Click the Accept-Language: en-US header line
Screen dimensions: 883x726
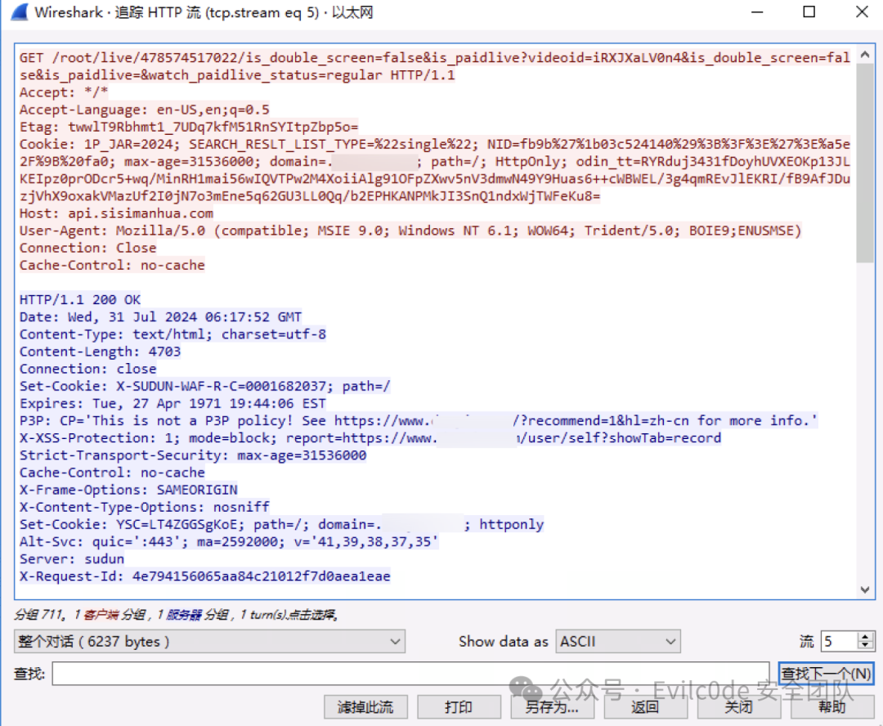coord(145,110)
